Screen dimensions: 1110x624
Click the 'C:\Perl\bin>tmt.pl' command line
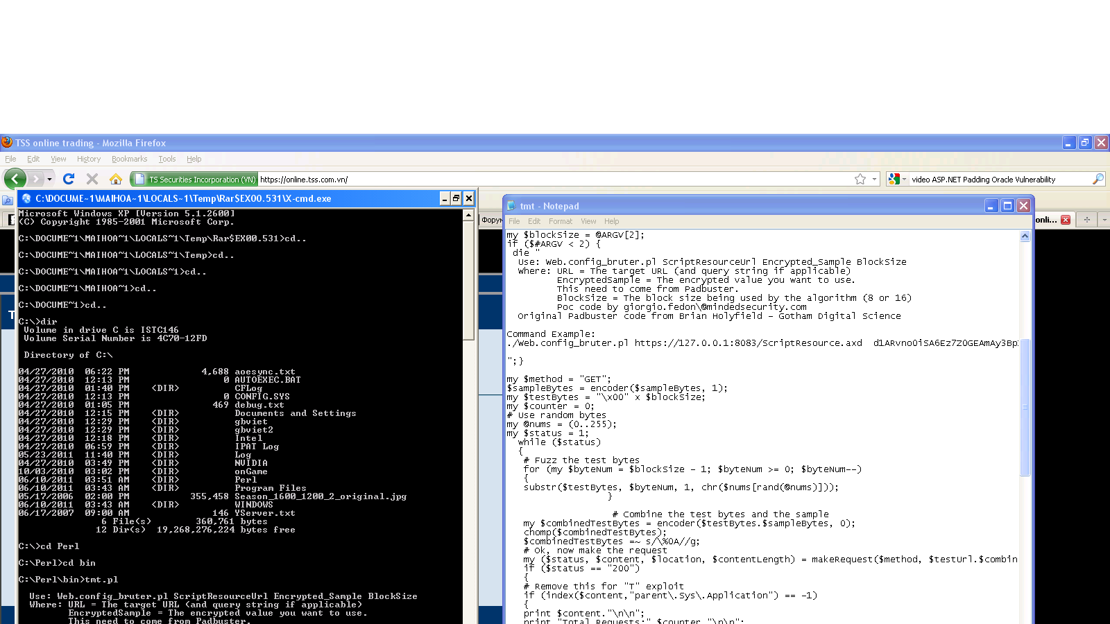click(68, 580)
